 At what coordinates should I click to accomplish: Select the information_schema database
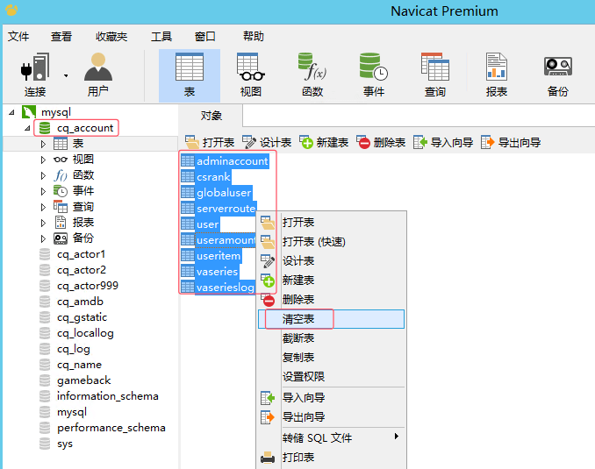click(x=98, y=396)
